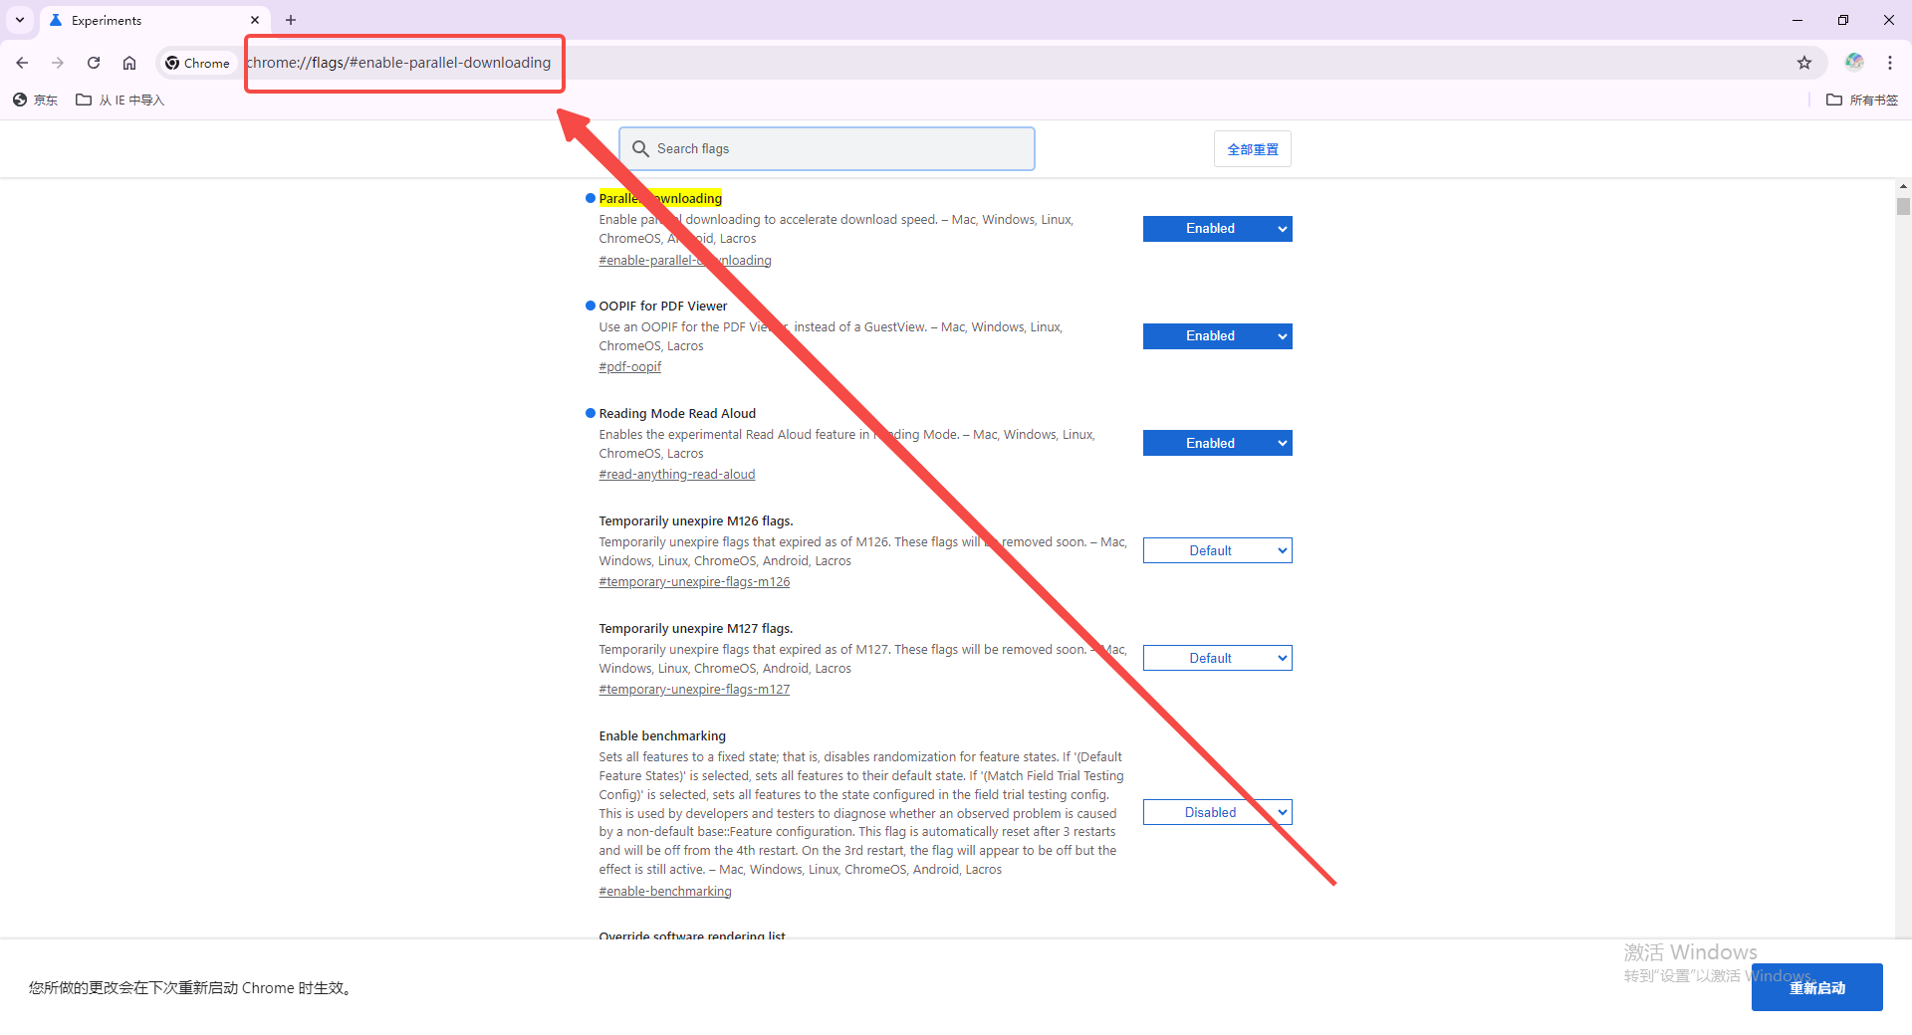Close the Experiments tab
1912x1035 pixels.
pos(255,20)
